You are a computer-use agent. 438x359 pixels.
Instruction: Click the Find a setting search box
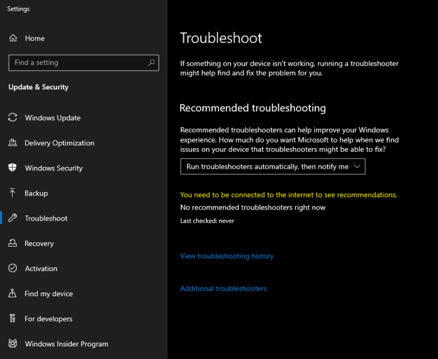[x=78, y=63]
